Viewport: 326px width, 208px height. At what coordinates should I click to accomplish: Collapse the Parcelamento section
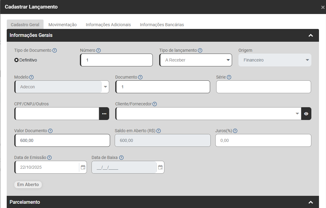310,202
